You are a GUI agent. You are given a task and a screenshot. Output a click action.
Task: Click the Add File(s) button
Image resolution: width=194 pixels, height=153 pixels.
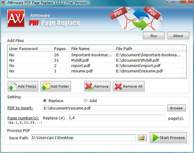[23, 86]
